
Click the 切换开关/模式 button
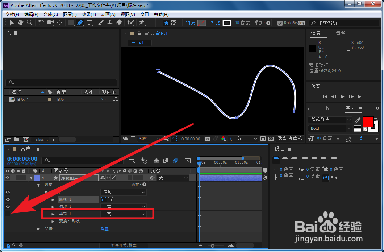tap(124, 245)
